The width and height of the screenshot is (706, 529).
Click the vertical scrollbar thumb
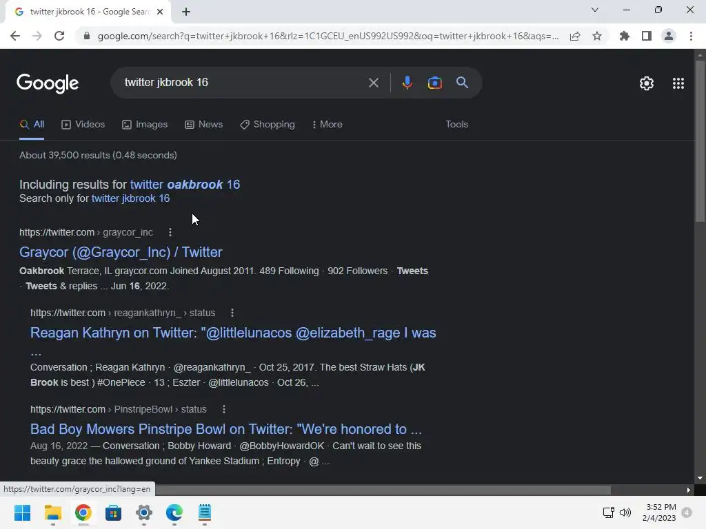click(700, 141)
